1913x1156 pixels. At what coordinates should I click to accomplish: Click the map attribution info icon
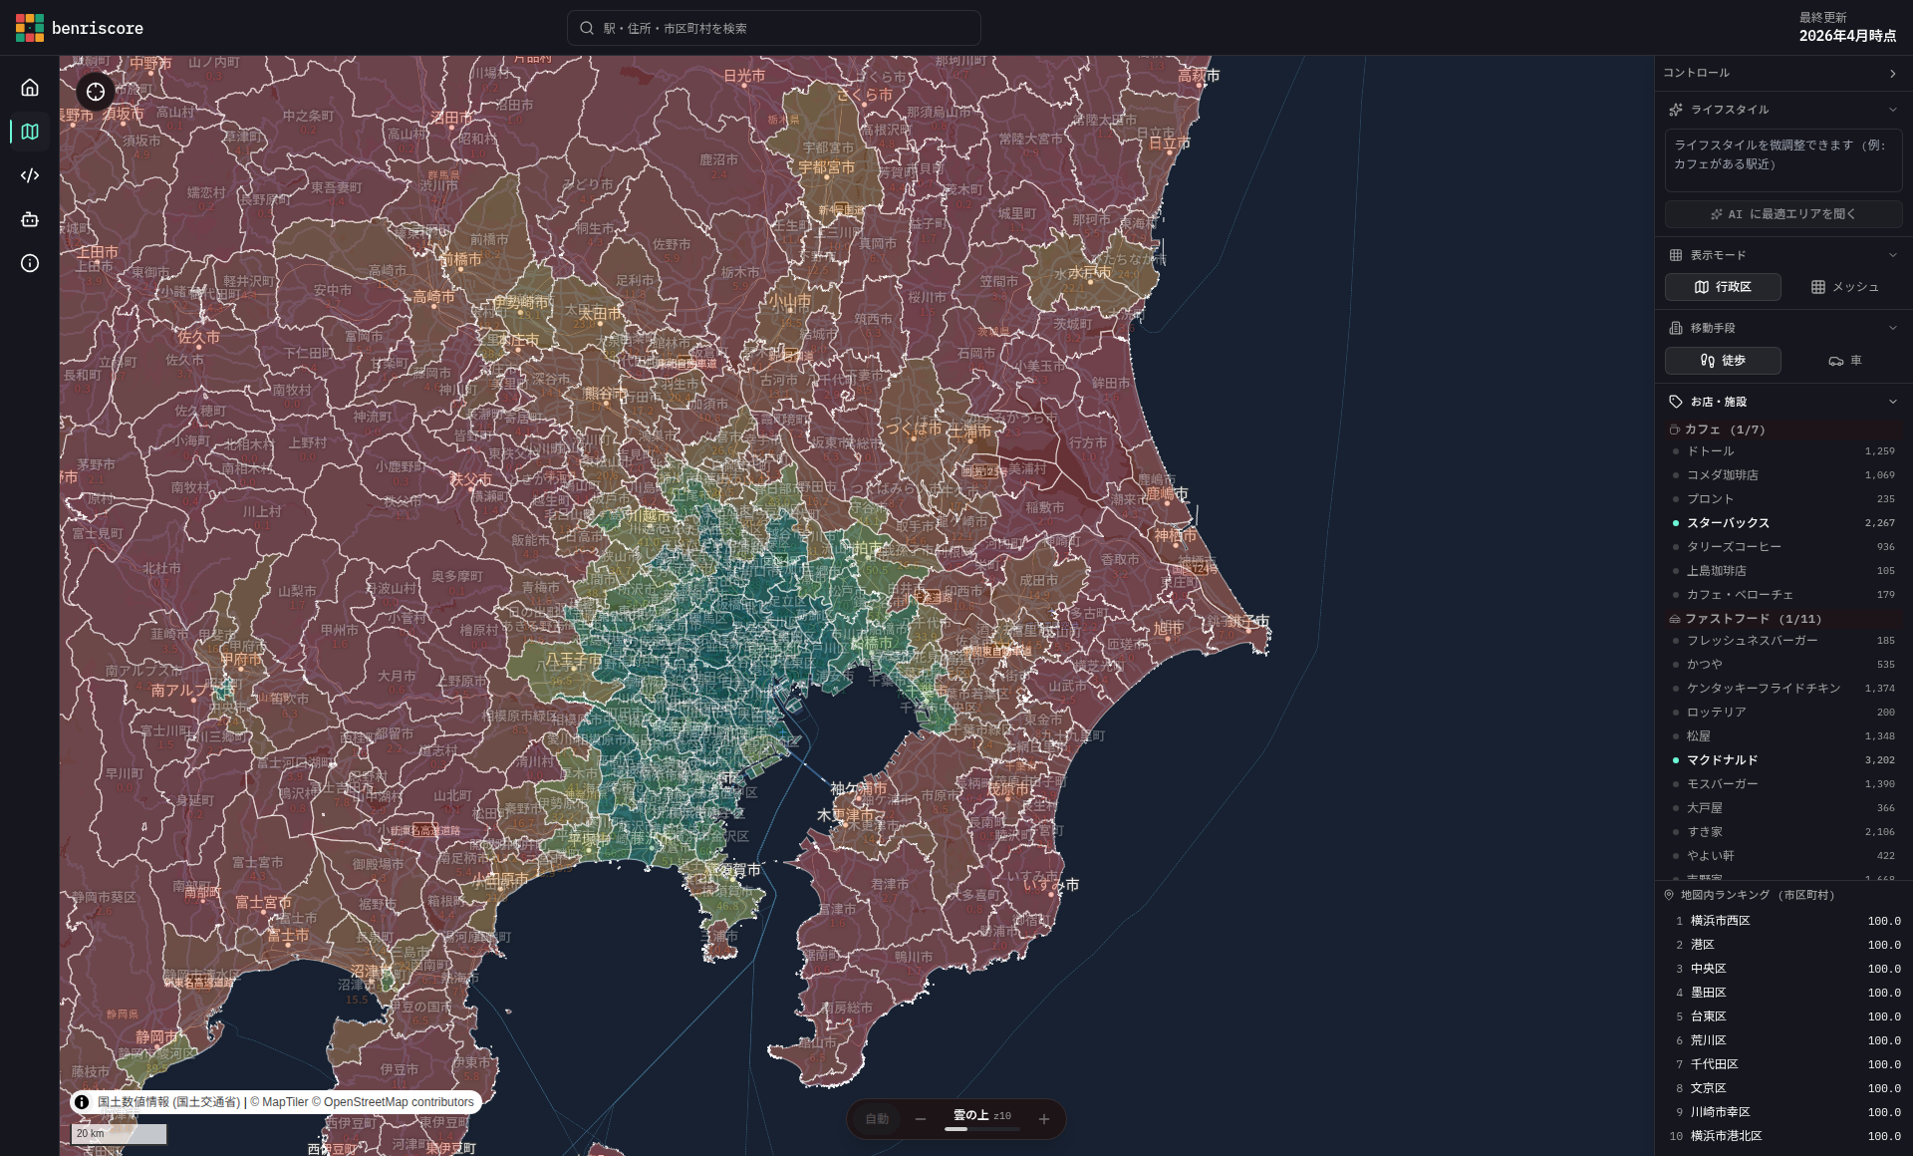pyautogui.click(x=82, y=1102)
